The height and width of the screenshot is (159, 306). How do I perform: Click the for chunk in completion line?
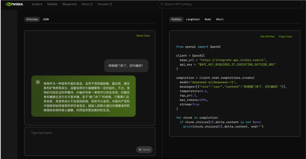(x=197, y=118)
